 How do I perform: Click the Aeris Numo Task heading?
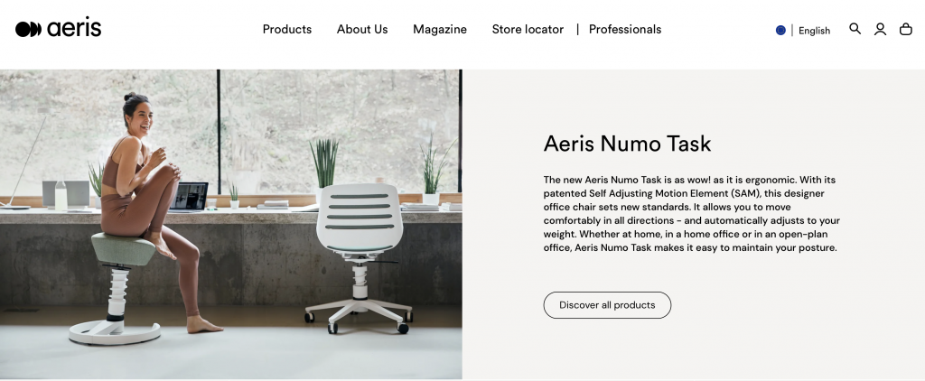(627, 144)
